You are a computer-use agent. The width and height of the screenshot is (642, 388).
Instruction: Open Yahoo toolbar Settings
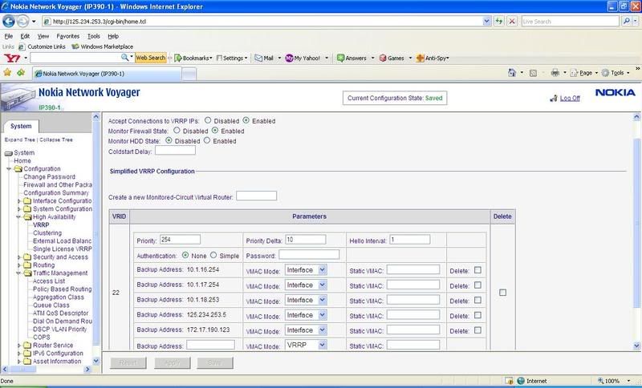click(232, 58)
